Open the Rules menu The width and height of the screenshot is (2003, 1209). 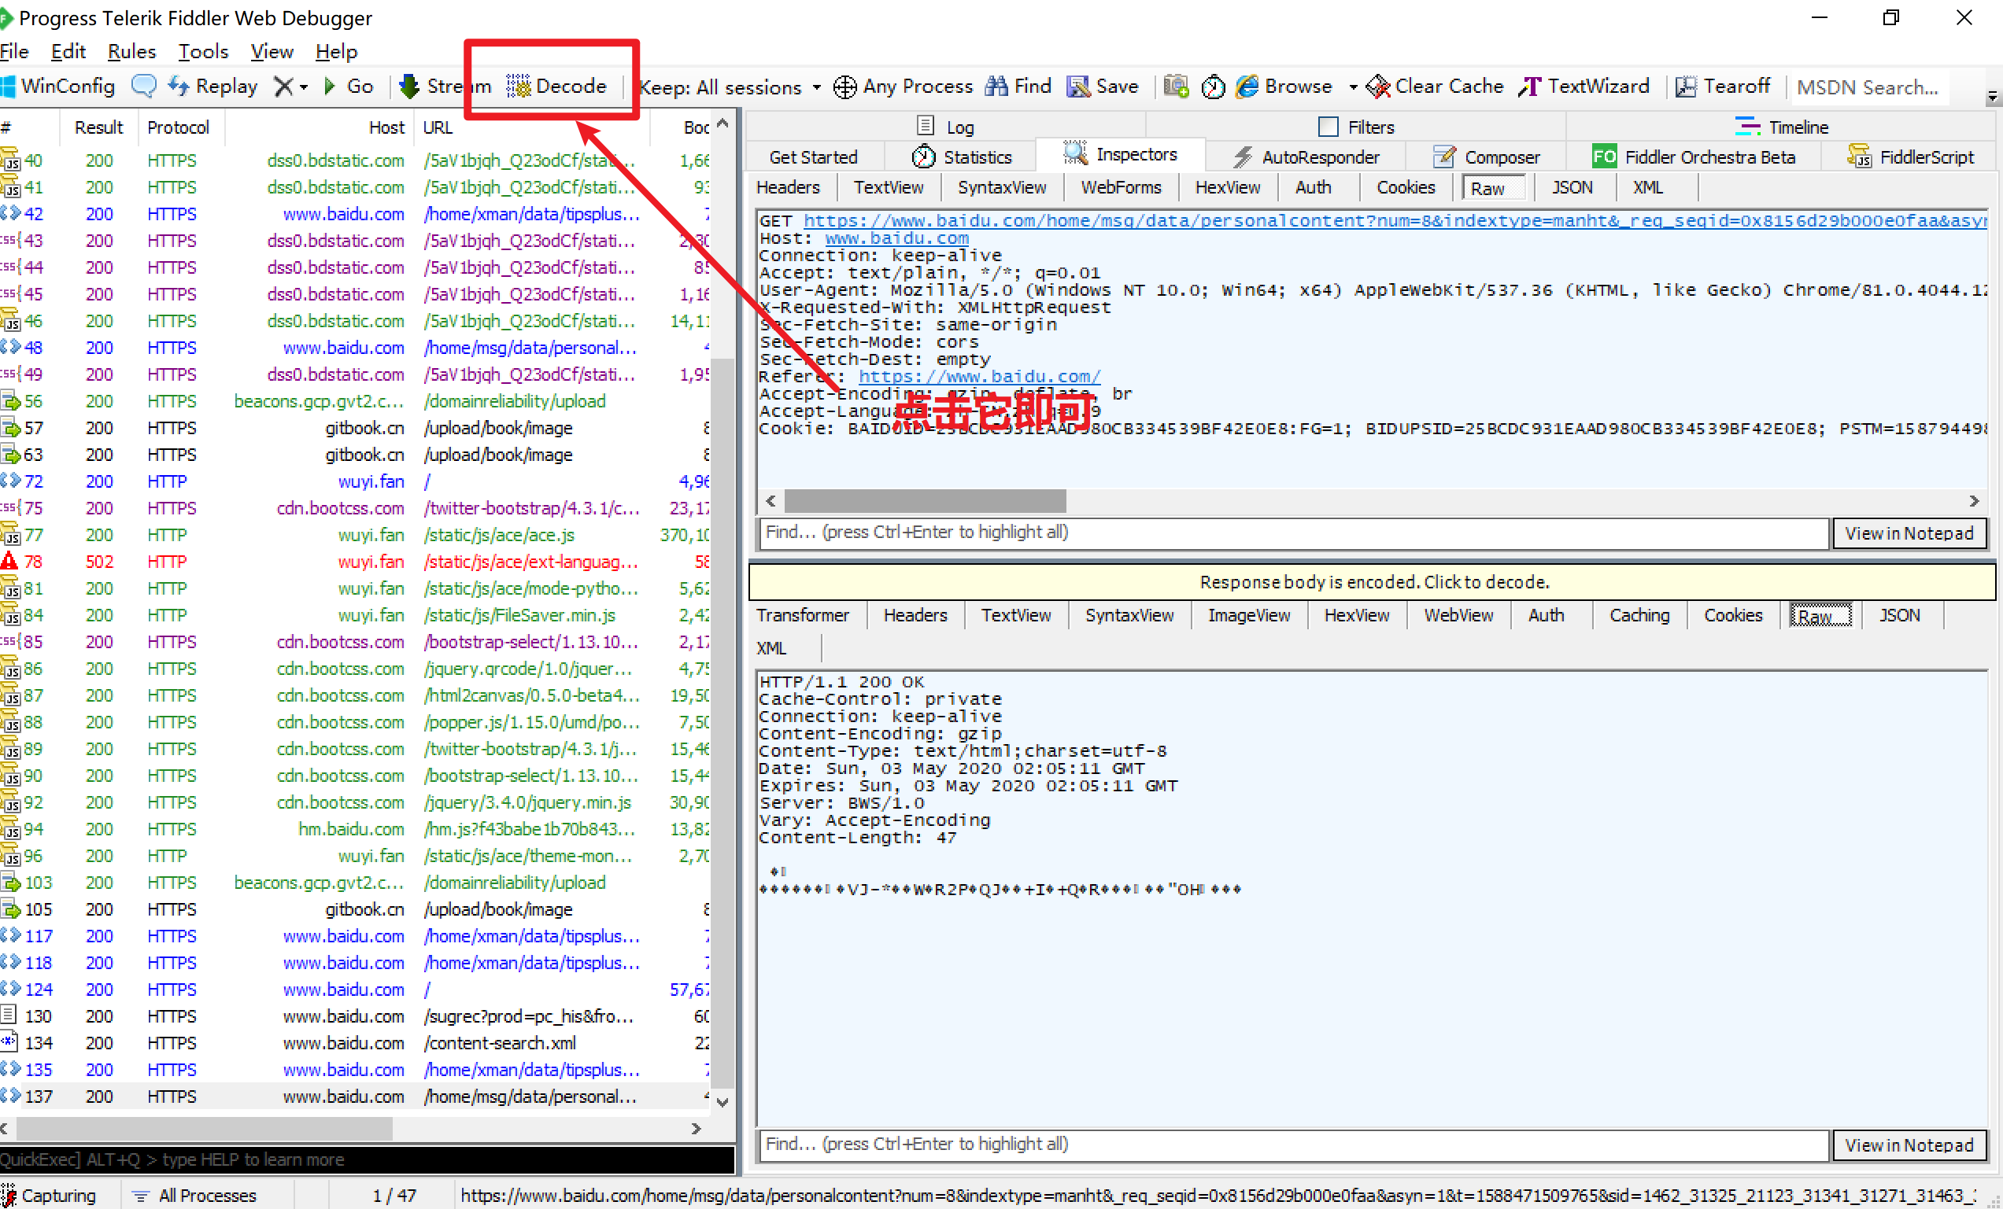[x=131, y=51]
